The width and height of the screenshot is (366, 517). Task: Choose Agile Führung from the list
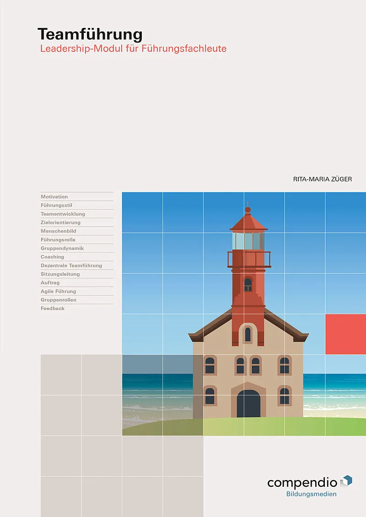point(58,291)
